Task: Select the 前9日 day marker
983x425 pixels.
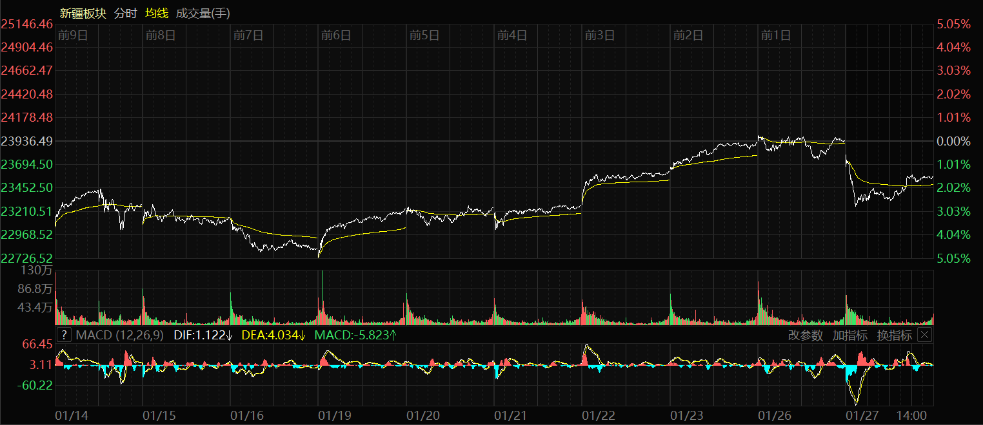Action: point(72,35)
